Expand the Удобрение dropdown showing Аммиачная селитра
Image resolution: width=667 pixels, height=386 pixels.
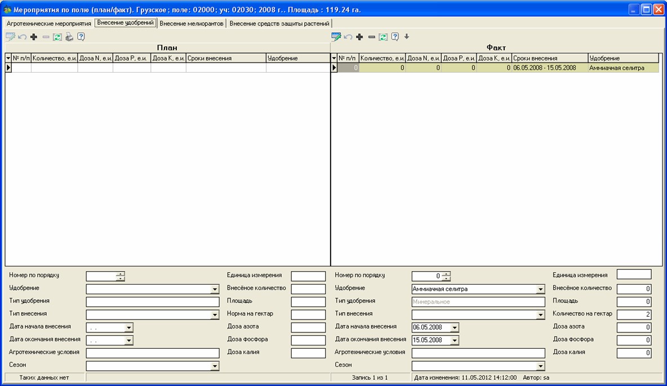(541, 289)
